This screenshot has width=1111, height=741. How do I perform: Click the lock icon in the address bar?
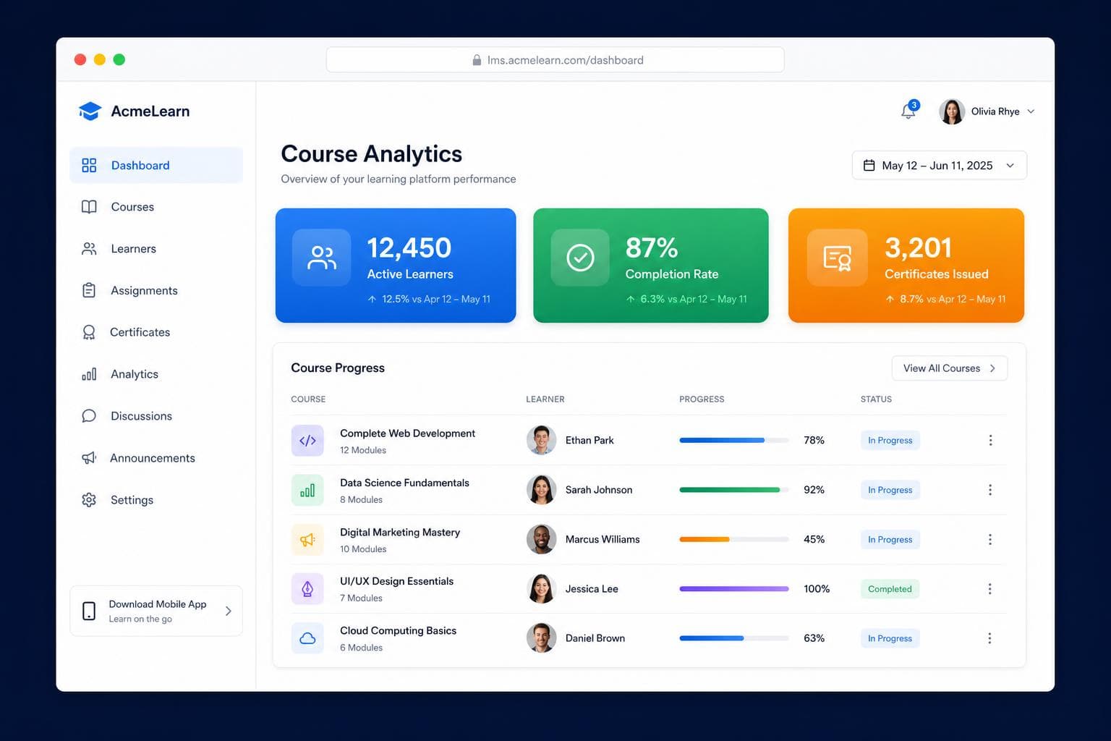[x=477, y=60]
